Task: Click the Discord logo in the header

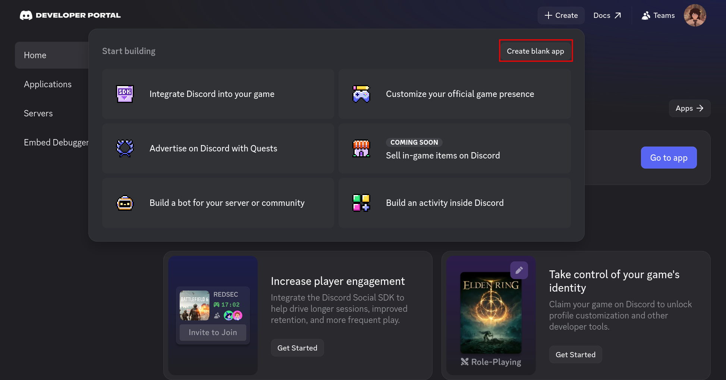Action: pyautogui.click(x=26, y=15)
